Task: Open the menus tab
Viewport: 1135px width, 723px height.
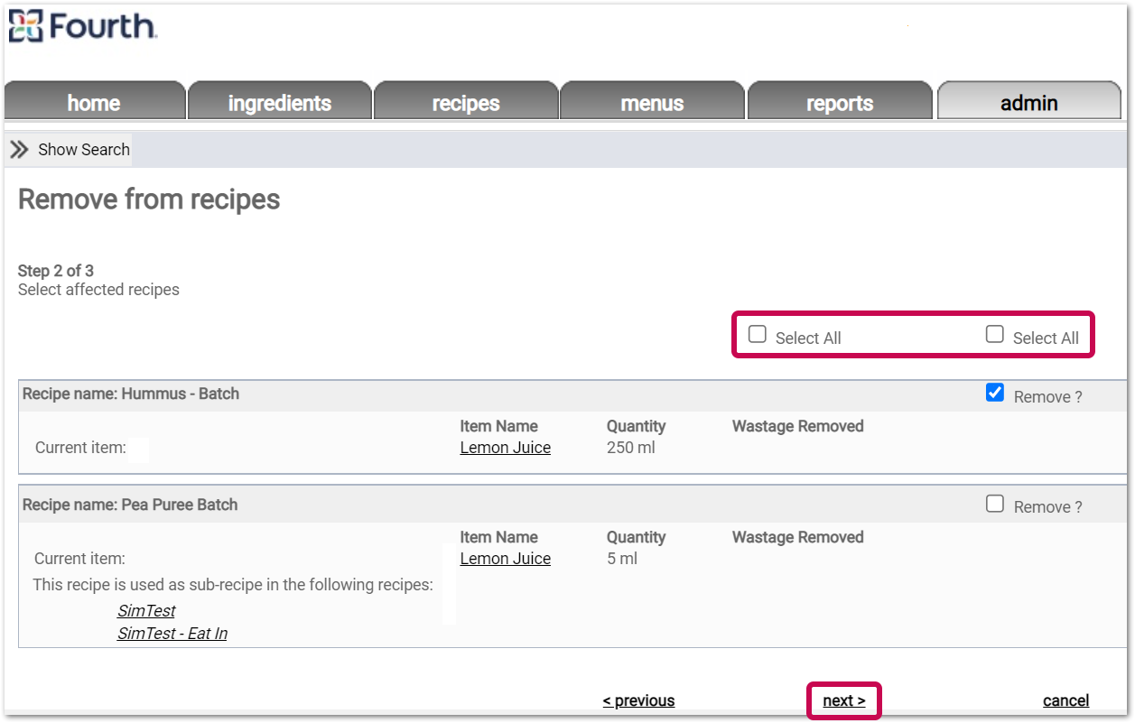Action: pyautogui.click(x=652, y=102)
